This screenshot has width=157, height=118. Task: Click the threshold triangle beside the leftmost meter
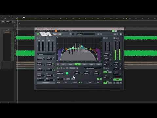pos(37,46)
